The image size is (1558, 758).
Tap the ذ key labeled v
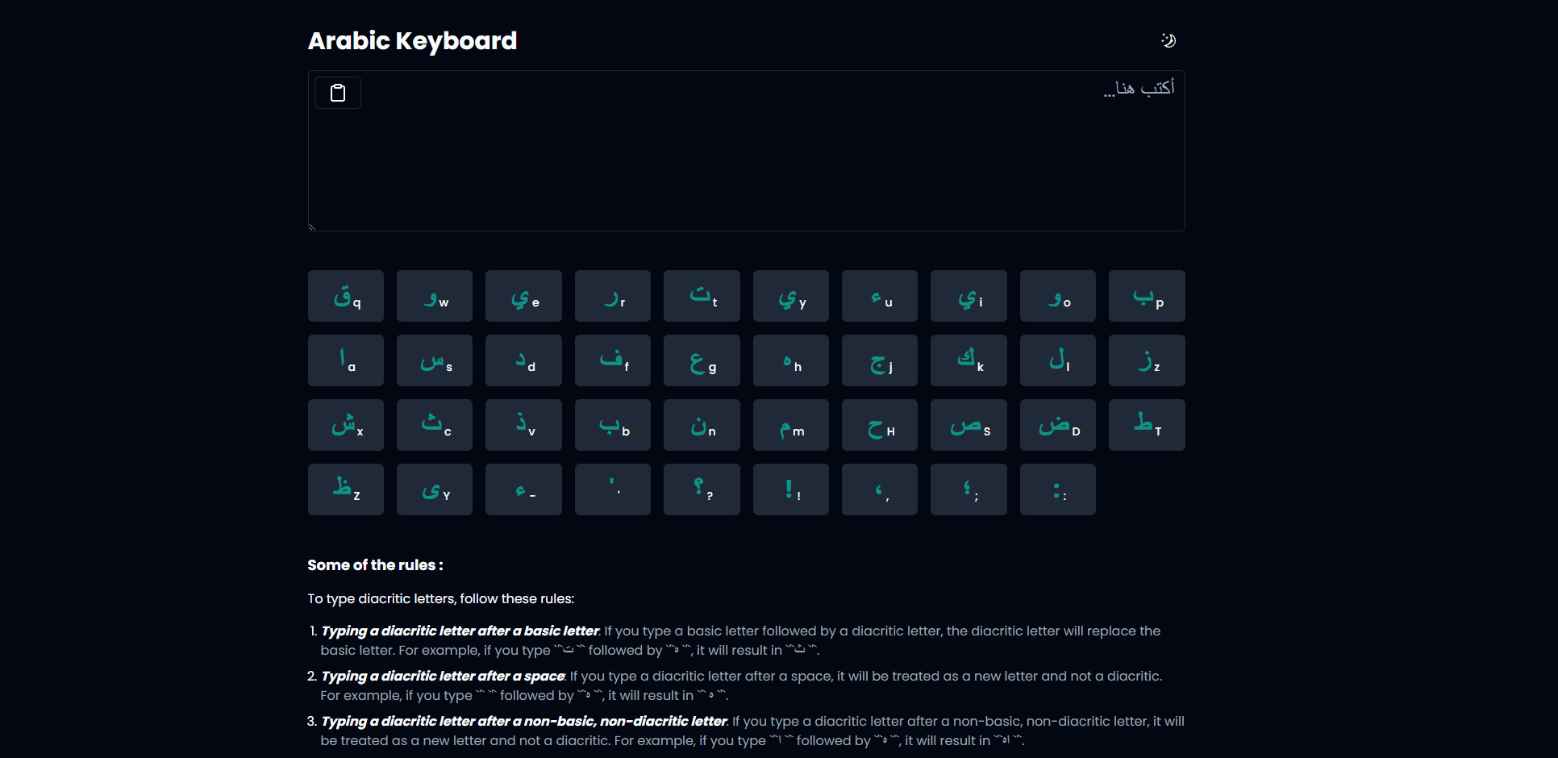point(523,425)
